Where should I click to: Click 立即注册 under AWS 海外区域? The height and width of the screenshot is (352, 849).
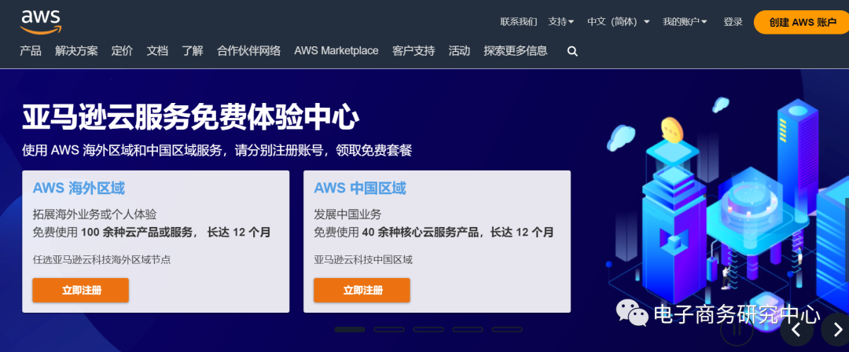81,290
